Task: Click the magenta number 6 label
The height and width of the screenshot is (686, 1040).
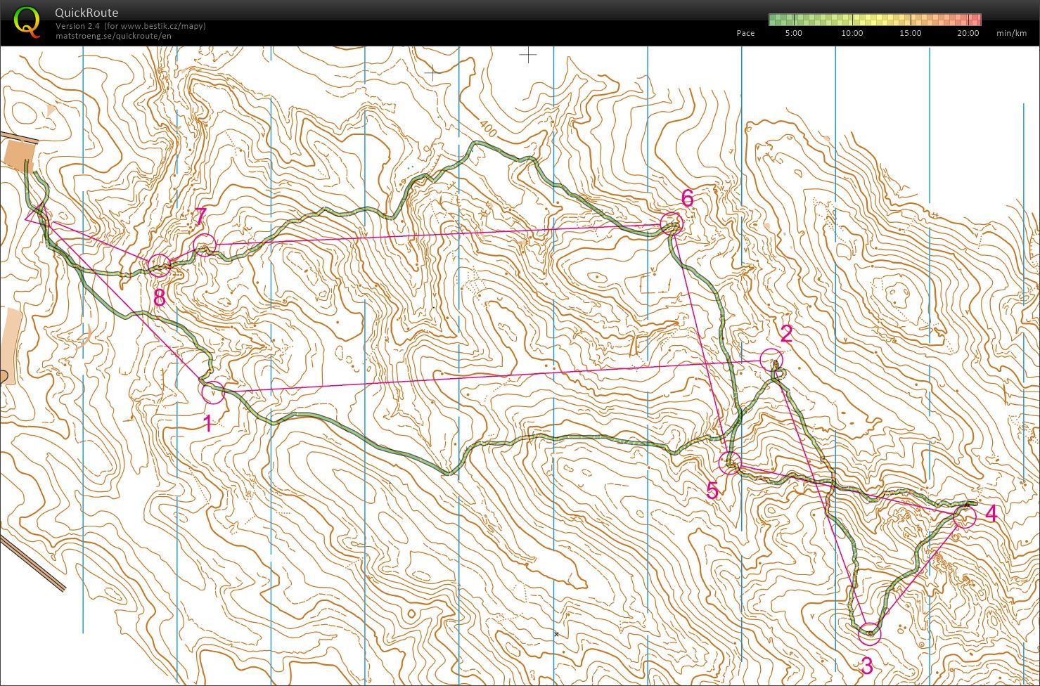Action: (x=687, y=198)
